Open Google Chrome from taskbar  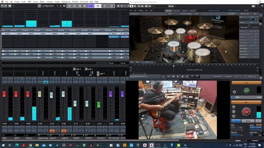coord(30,145)
